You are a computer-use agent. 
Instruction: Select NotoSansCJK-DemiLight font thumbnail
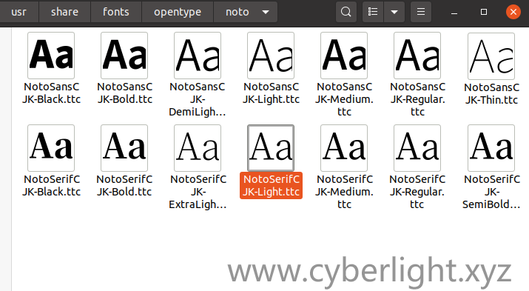coord(198,56)
